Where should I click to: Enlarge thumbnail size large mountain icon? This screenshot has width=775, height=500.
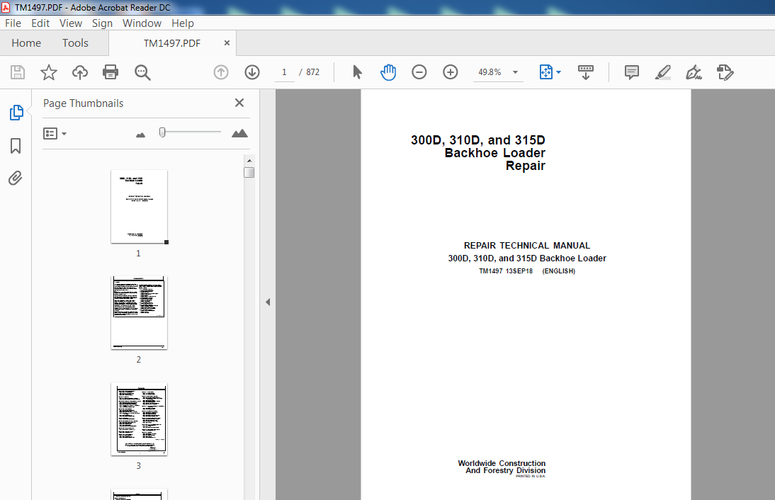(239, 133)
